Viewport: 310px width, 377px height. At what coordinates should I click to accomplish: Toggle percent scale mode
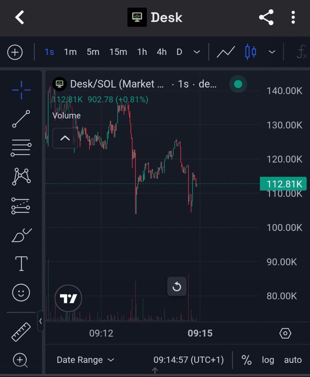(246, 360)
